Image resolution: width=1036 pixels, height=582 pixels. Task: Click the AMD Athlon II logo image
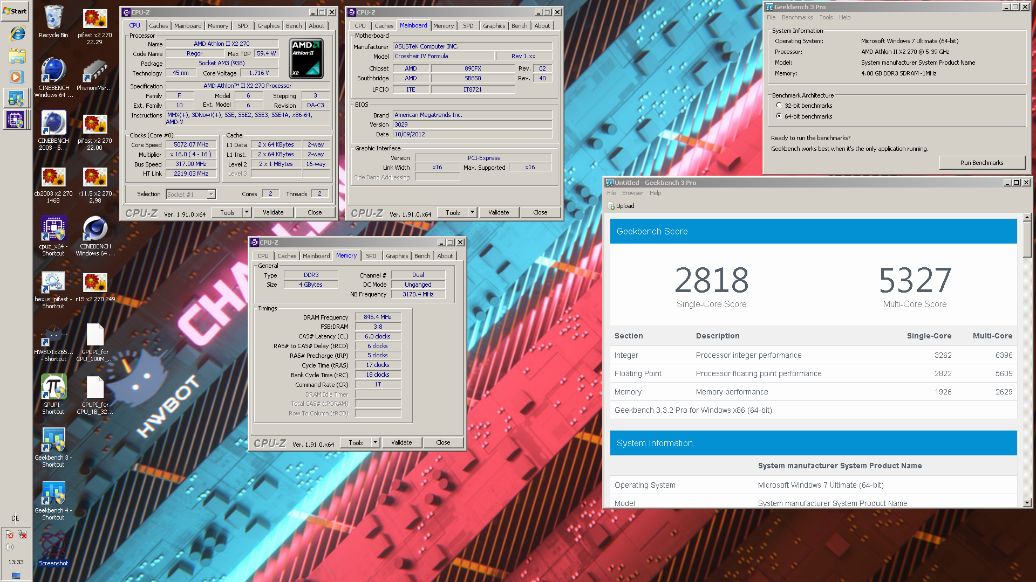(x=306, y=58)
